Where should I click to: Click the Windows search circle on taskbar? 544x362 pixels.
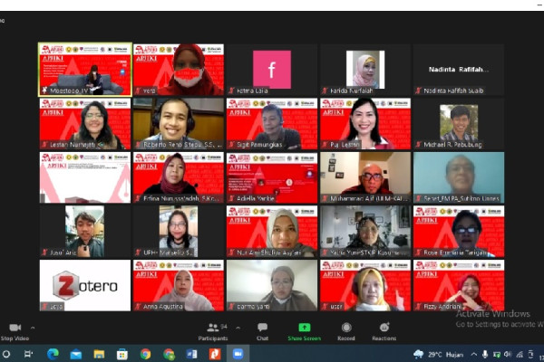point(6,354)
